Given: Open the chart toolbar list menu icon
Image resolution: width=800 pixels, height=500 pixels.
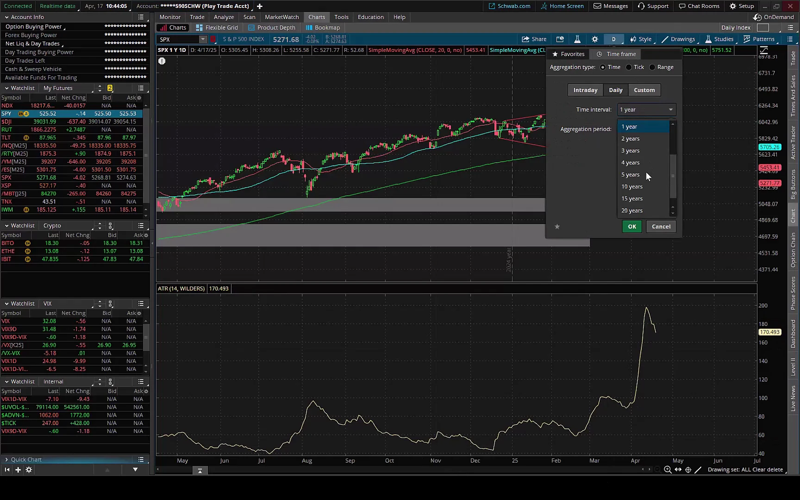Looking at the screenshot, I should point(790,39).
